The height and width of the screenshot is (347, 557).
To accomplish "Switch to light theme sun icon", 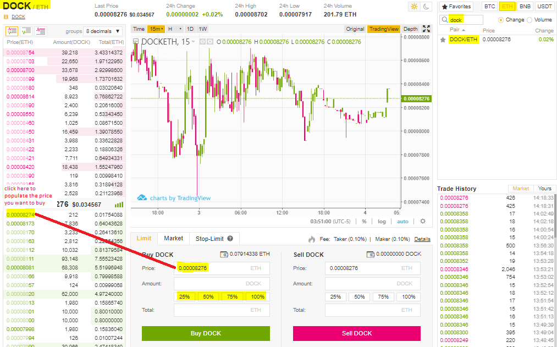I will (x=414, y=7).
